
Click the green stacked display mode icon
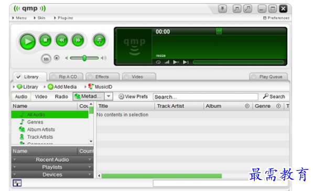tap(219, 31)
